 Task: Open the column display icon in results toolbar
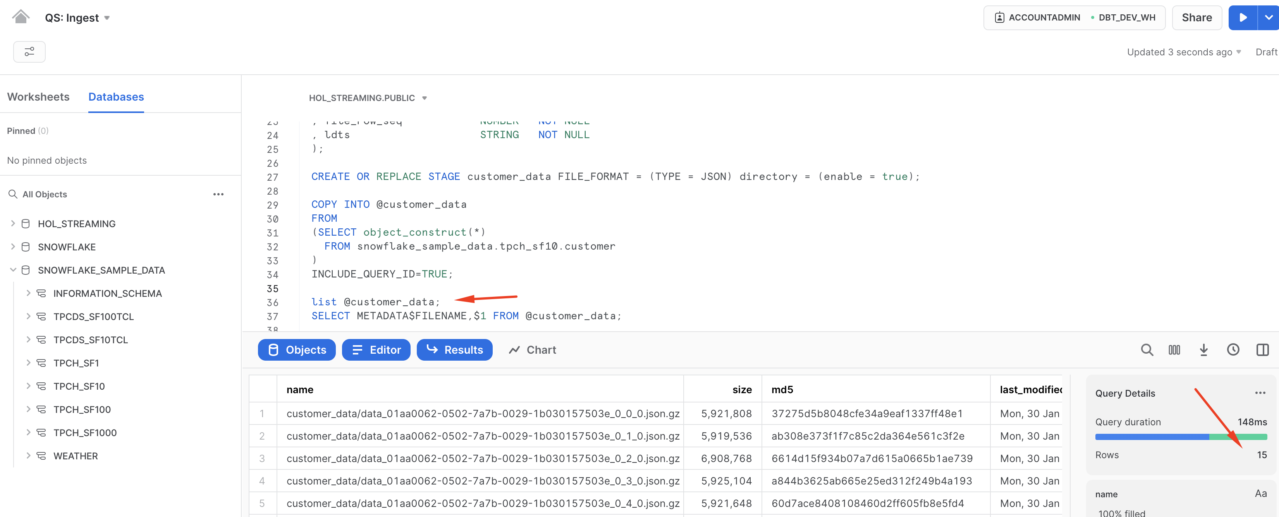tap(1175, 350)
